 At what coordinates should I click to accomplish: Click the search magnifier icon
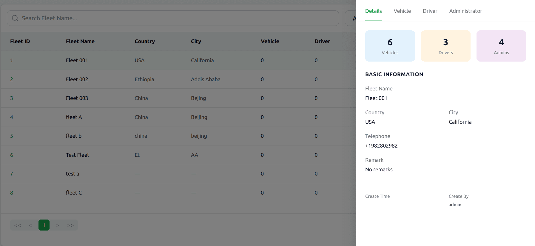coord(15,18)
